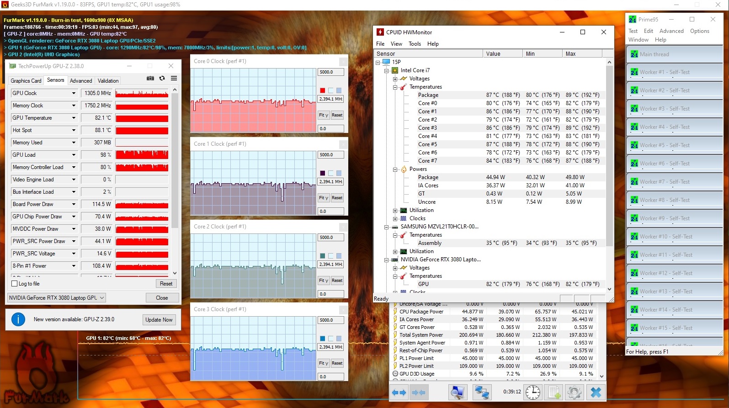Click HWiNFO shrink layout inward-arrows icon
Screen dimensions: 729x408
pyautogui.click(x=419, y=392)
